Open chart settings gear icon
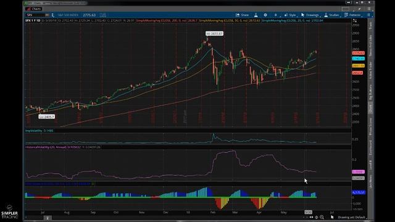 pyautogui.click(x=265, y=15)
